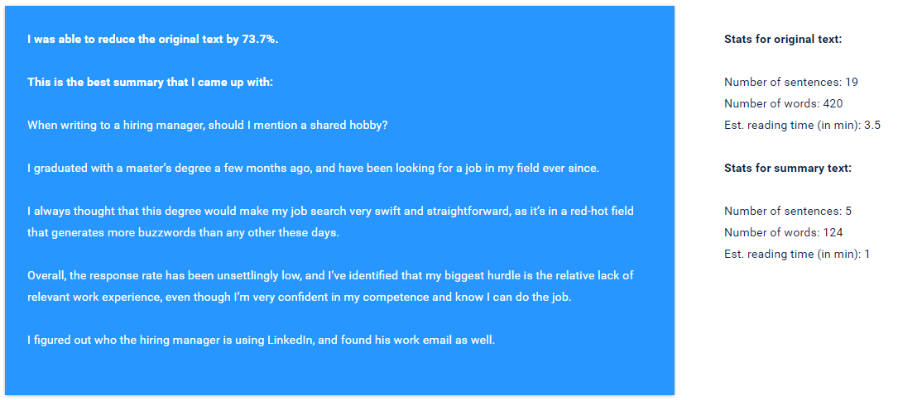Select the sentence about a shared hobby
This screenshot has height=400, width=898.
click(x=207, y=126)
